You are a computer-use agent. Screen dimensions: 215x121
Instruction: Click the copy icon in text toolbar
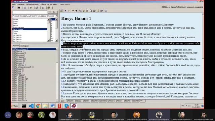click(80, 11)
